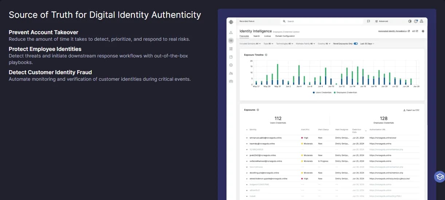This screenshot has height=200, width=445.
Task: Click the Prevent Account Takeover heading
Action: 43,32
